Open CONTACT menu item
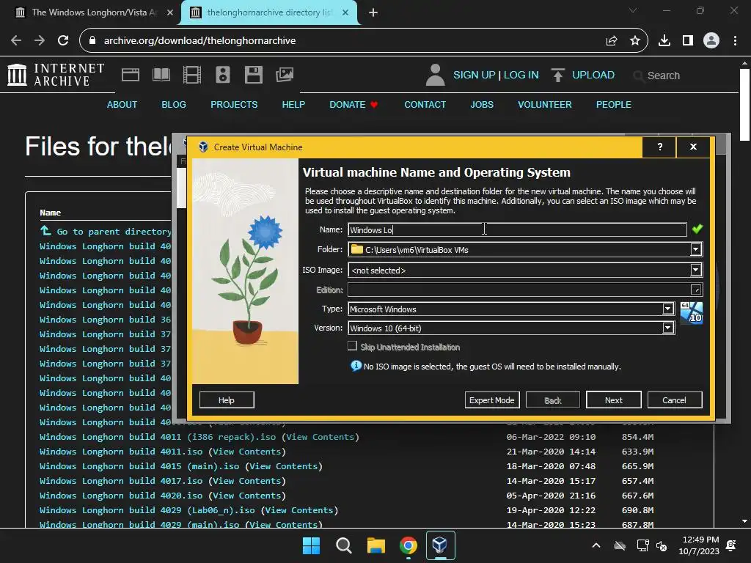 425,104
